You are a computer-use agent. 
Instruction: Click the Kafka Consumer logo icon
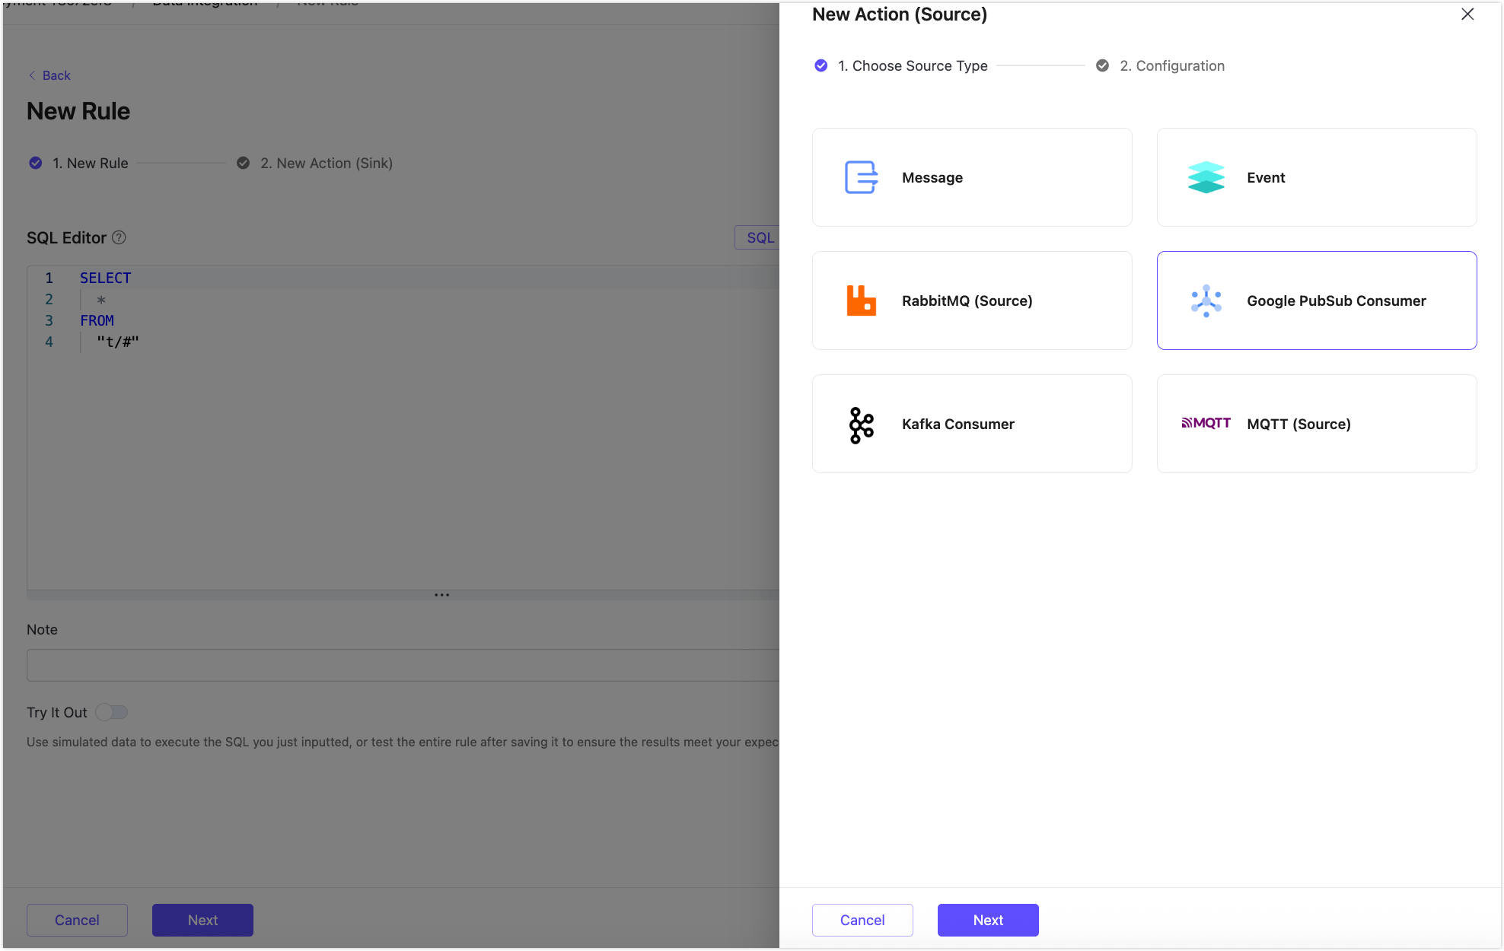[861, 425]
